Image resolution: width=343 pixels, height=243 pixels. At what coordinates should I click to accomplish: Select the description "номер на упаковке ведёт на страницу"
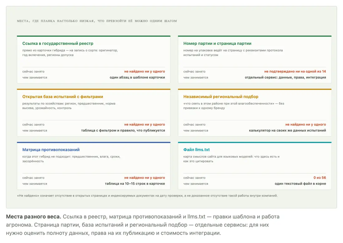pyautogui.click(x=213, y=50)
